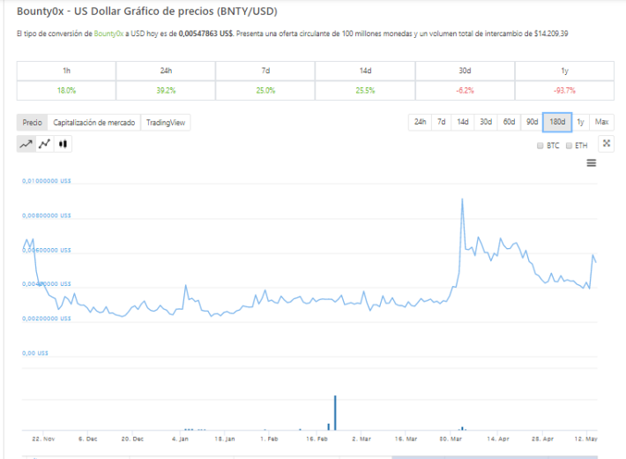Click the 4. Jan date label

tap(180, 439)
